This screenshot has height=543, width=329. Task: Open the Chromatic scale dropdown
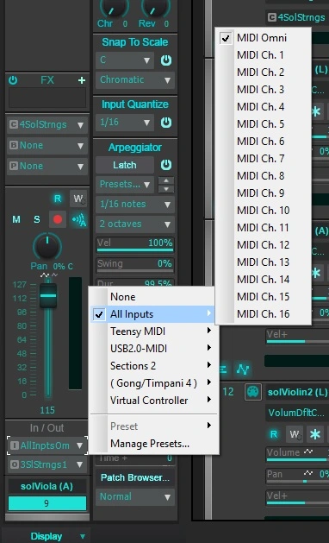coord(135,80)
